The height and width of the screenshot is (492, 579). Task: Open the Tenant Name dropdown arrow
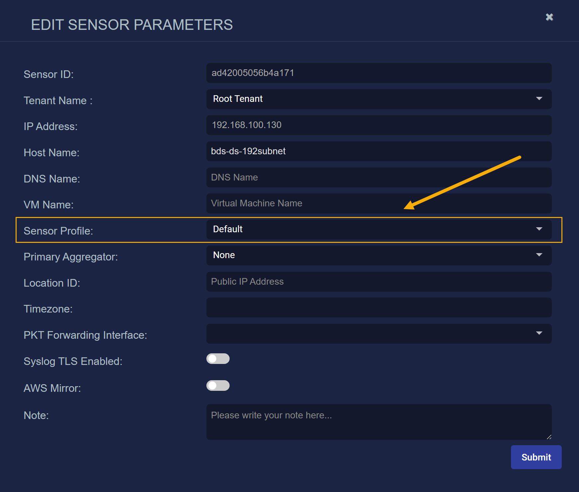point(539,99)
